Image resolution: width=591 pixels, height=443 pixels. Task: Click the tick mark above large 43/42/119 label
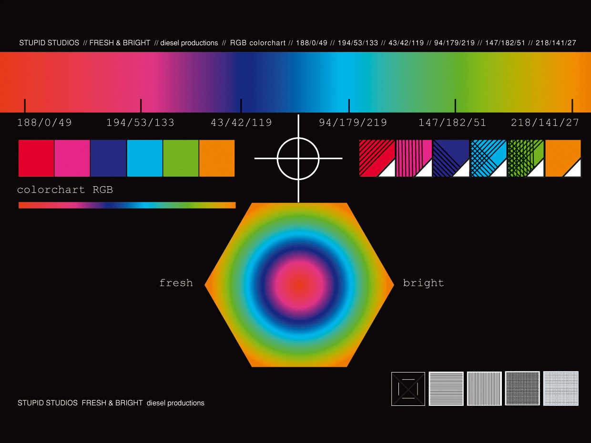click(241, 106)
